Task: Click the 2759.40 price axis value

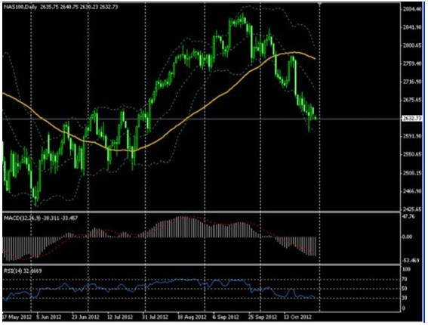Action: click(x=412, y=63)
